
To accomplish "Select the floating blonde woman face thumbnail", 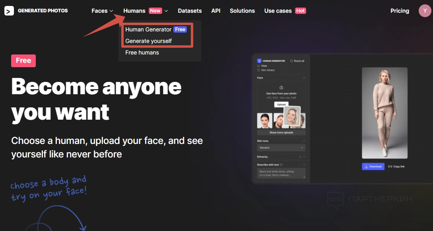I will pyautogui.click(x=292, y=116).
